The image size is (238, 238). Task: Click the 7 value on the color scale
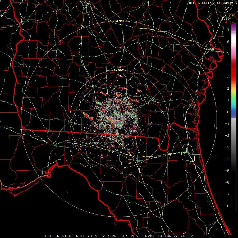[x=228, y=30]
